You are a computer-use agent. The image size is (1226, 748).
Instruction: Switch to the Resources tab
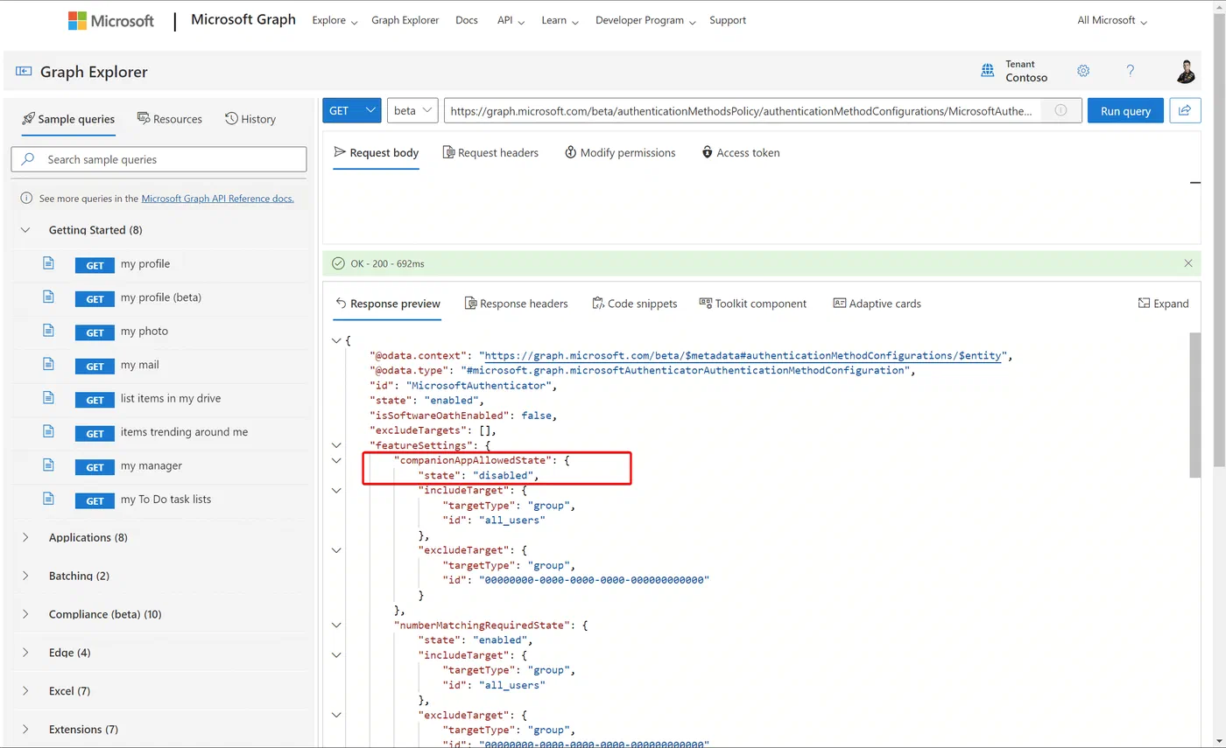(x=170, y=119)
